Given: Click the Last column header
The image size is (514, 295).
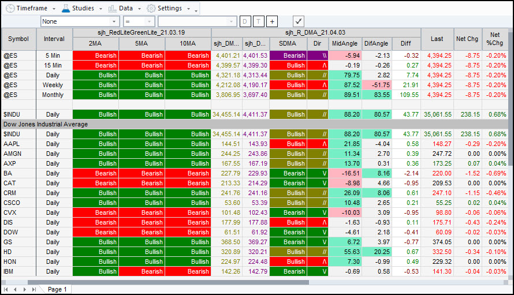Looking at the screenshot, I should [437, 39].
